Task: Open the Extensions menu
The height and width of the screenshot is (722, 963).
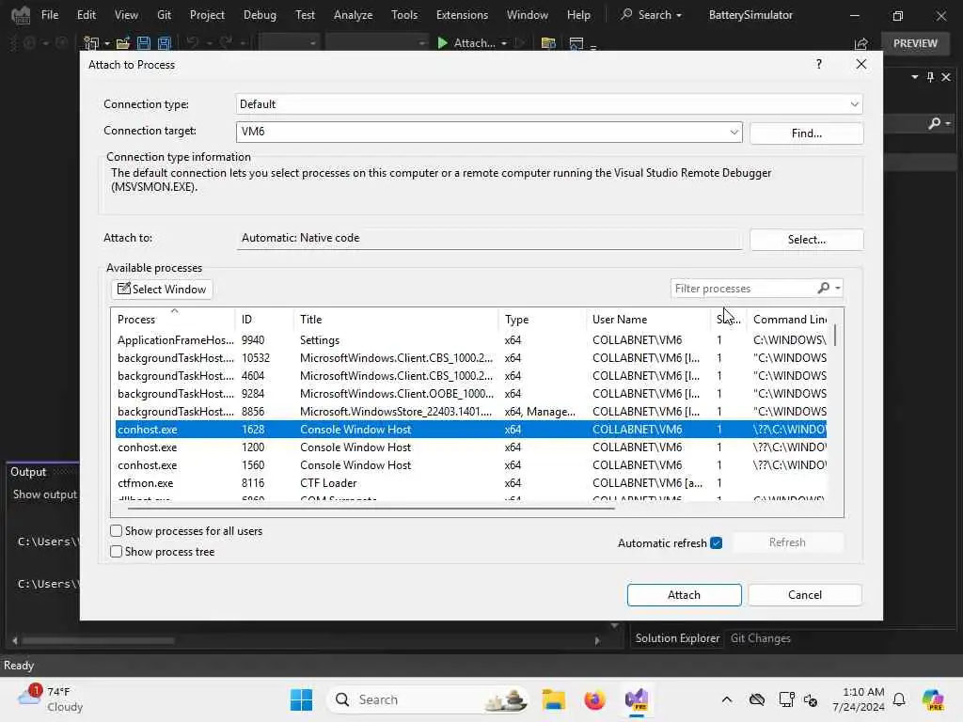Action: click(x=462, y=15)
